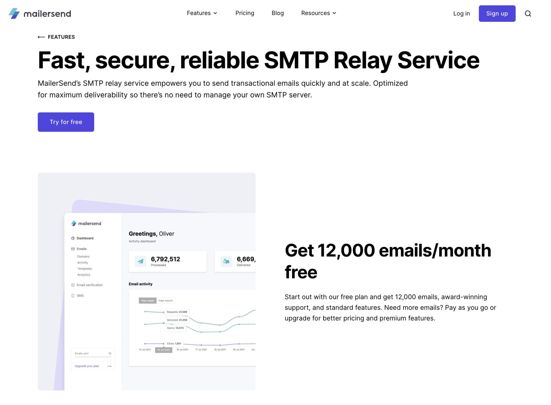The width and height of the screenshot is (551, 405).
Task: Enable the Past week activity filter
Action: tap(147, 300)
